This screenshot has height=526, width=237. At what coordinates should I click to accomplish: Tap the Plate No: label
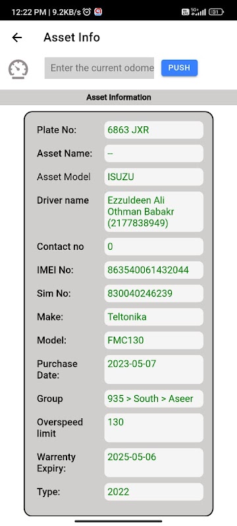pos(57,130)
